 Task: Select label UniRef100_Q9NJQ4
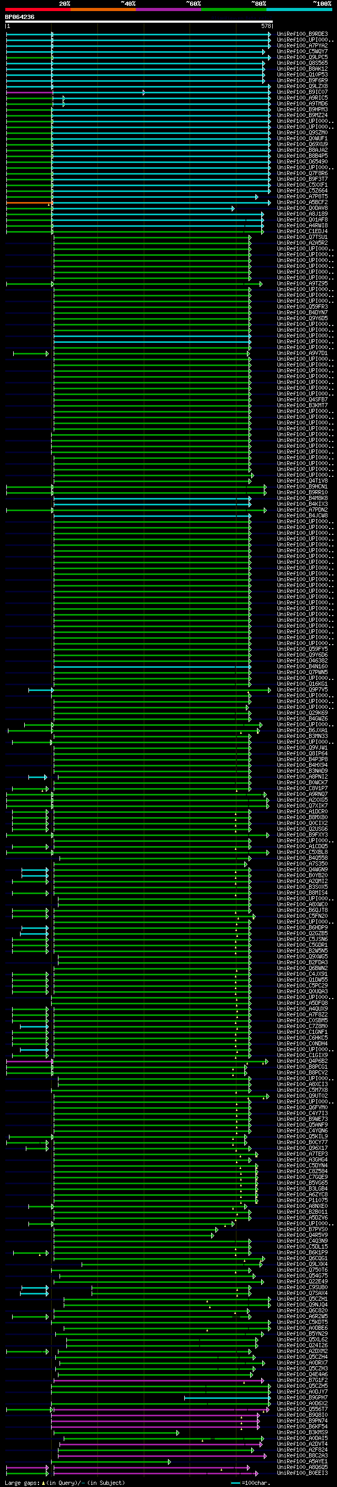point(302,1304)
